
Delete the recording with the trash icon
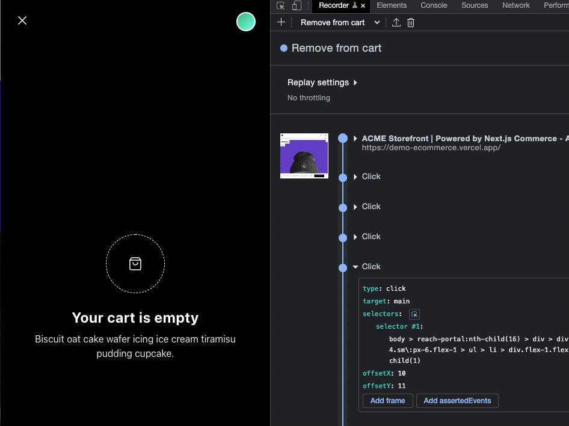click(411, 22)
